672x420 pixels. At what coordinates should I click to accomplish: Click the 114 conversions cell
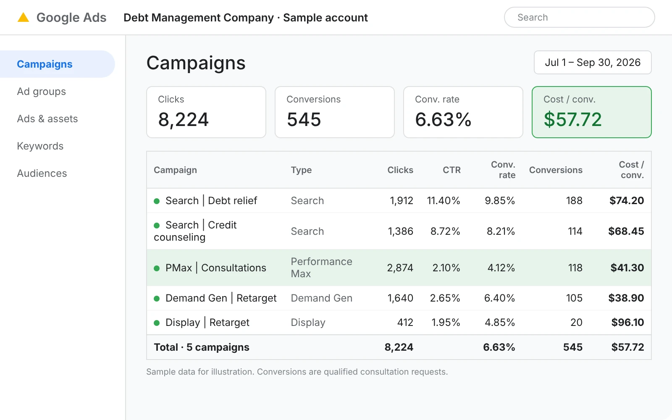pos(575,231)
